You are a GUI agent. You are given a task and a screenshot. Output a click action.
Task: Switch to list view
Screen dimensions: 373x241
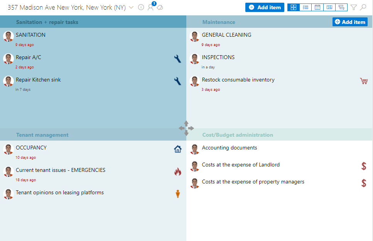tap(305, 7)
